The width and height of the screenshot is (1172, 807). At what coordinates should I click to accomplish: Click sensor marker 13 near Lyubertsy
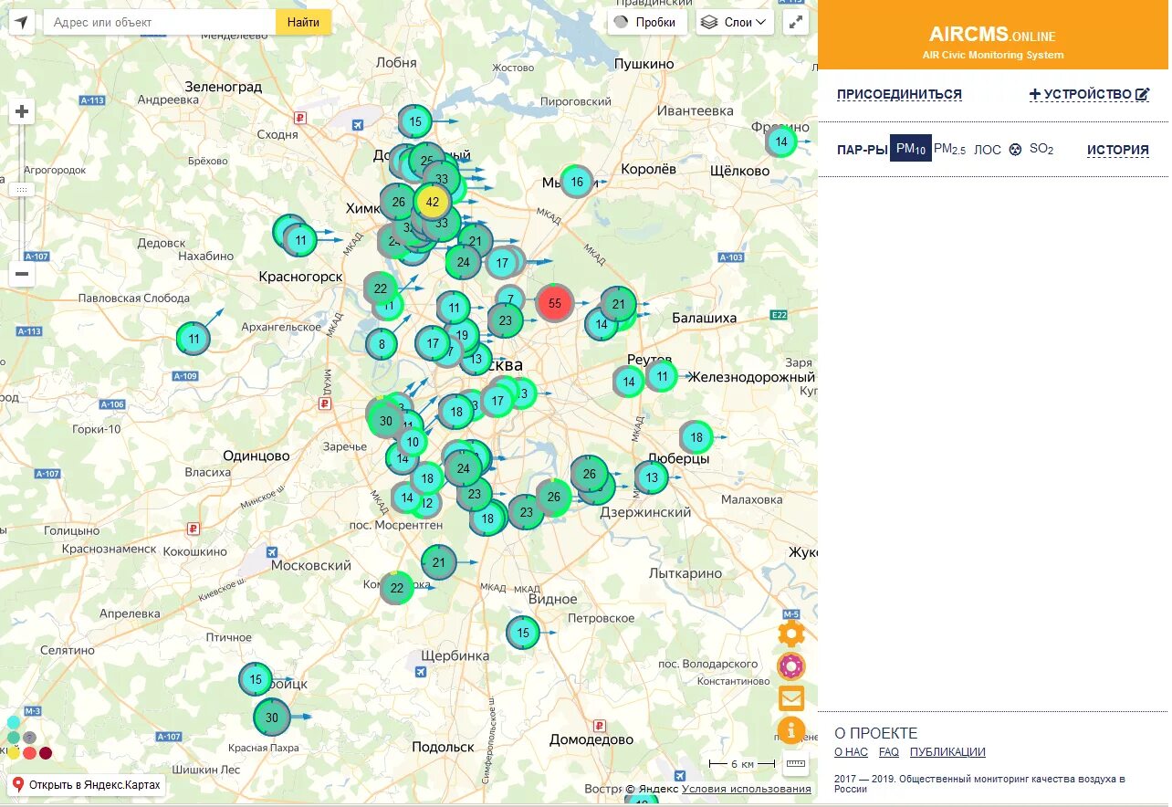tap(652, 477)
